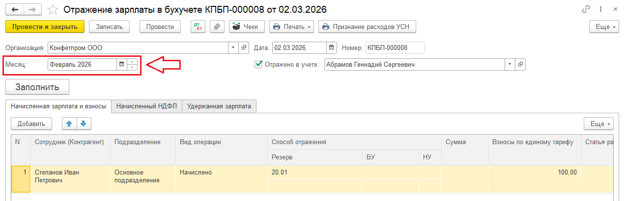Open the calendar picker for Дата field

coord(331,48)
